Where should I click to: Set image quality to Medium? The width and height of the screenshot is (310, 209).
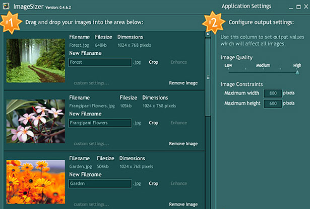(263, 65)
